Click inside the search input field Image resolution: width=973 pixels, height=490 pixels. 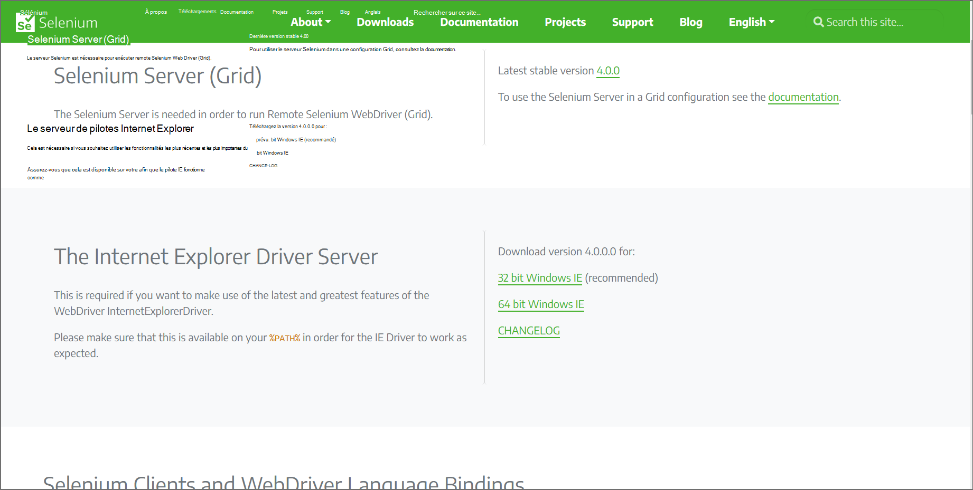[877, 22]
